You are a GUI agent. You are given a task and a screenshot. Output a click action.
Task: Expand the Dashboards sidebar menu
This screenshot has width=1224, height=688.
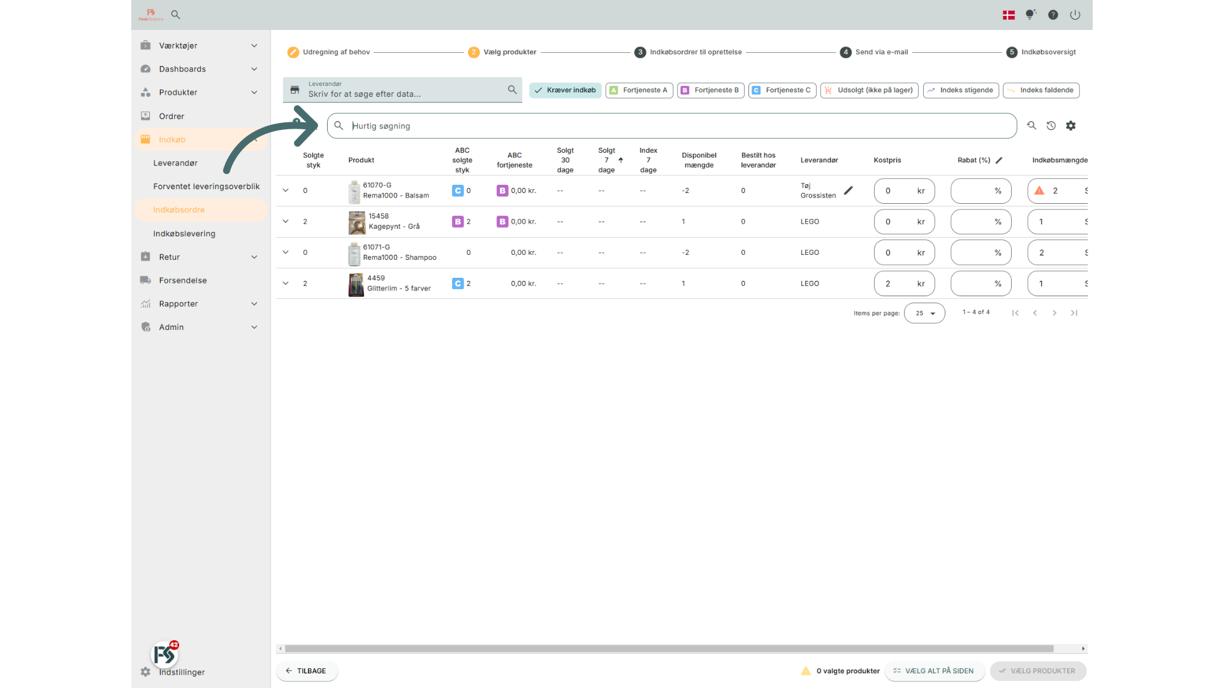pyautogui.click(x=200, y=69)
